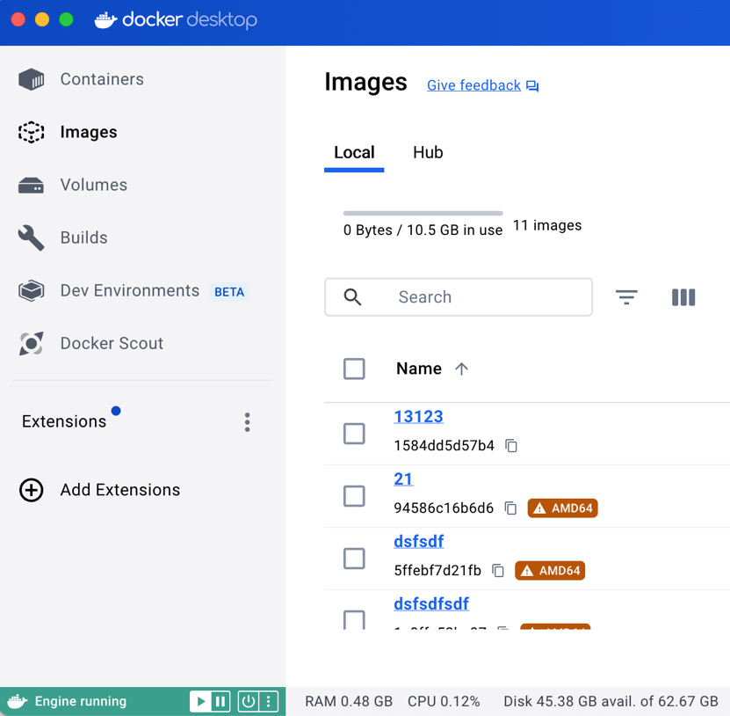Pause the Docker engine
Screen dimensions: 730x716
click(x=221, y=701)
